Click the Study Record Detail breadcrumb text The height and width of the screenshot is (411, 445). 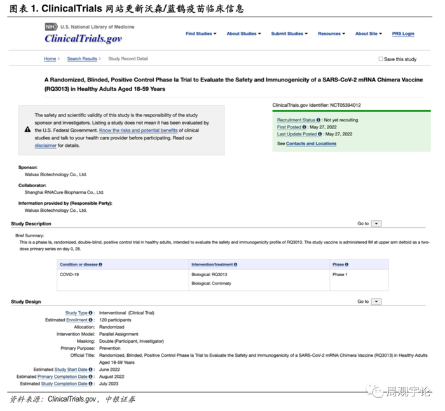click(x=128, y=59)
